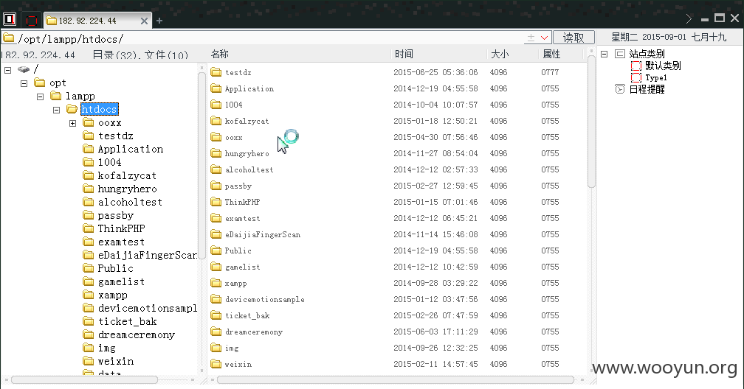Select gamelist row in file list
This screenshot has width=744, height=389.
(396, 267)
